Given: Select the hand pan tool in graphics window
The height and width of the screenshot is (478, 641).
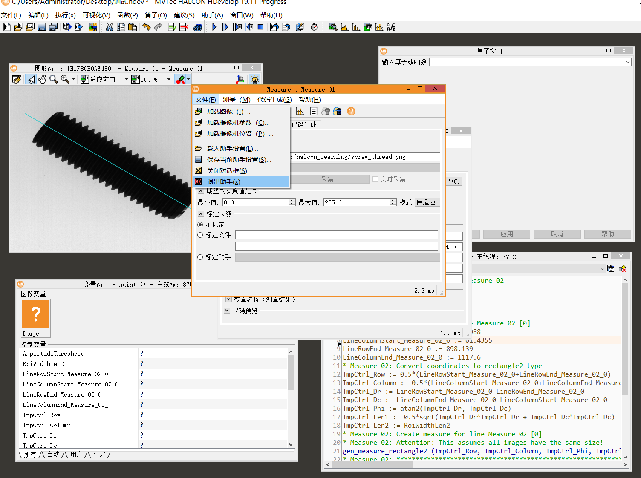Looking at the screenshot, I should (x=42, y=79).
